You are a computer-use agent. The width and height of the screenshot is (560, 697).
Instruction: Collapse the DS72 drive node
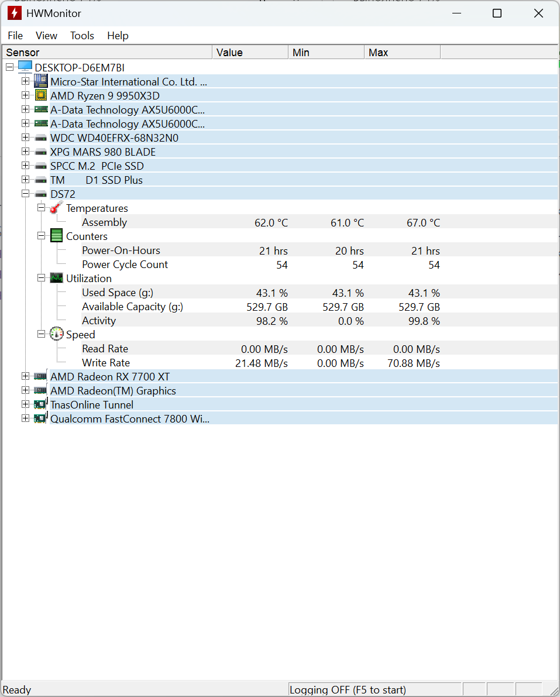[25, 194]
